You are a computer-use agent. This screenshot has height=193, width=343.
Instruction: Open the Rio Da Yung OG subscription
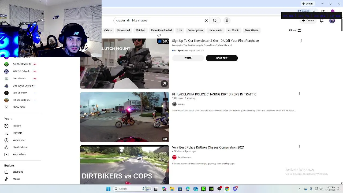[x=20, y=100]
